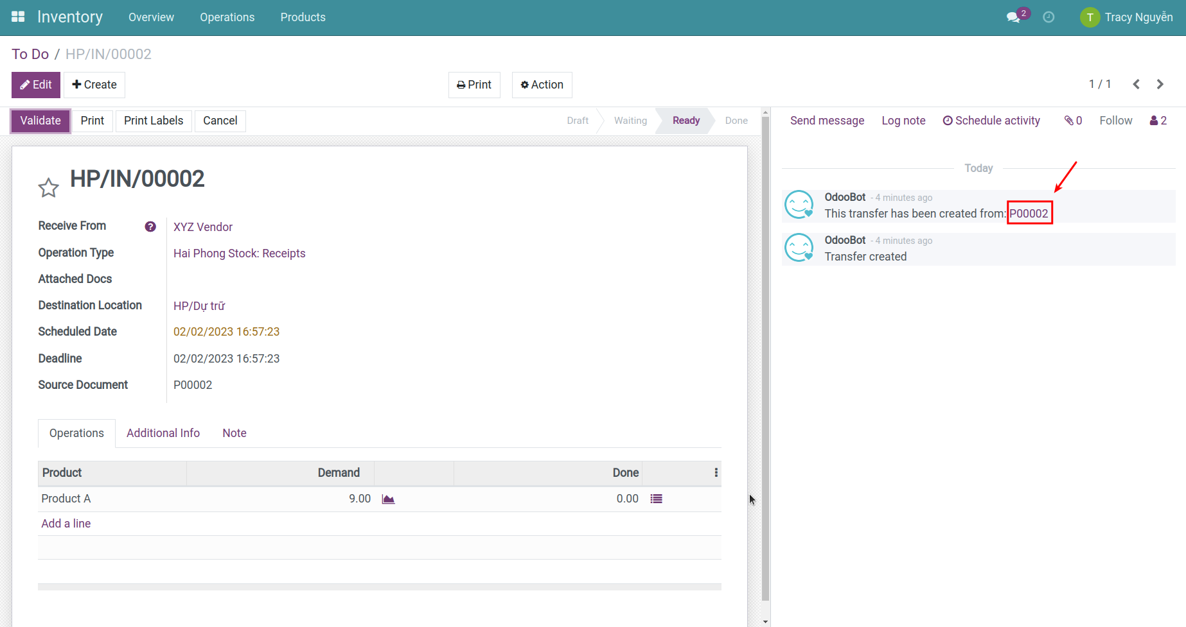Open the activities clock icon
Screen dimensions: 1186x627
click(x=1049, y=17)
